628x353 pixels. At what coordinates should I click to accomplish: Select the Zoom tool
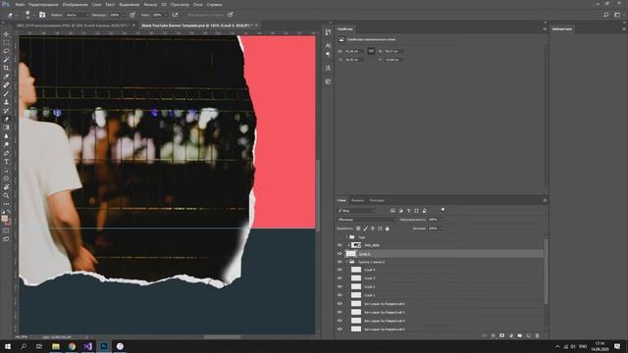coord(6,195)
